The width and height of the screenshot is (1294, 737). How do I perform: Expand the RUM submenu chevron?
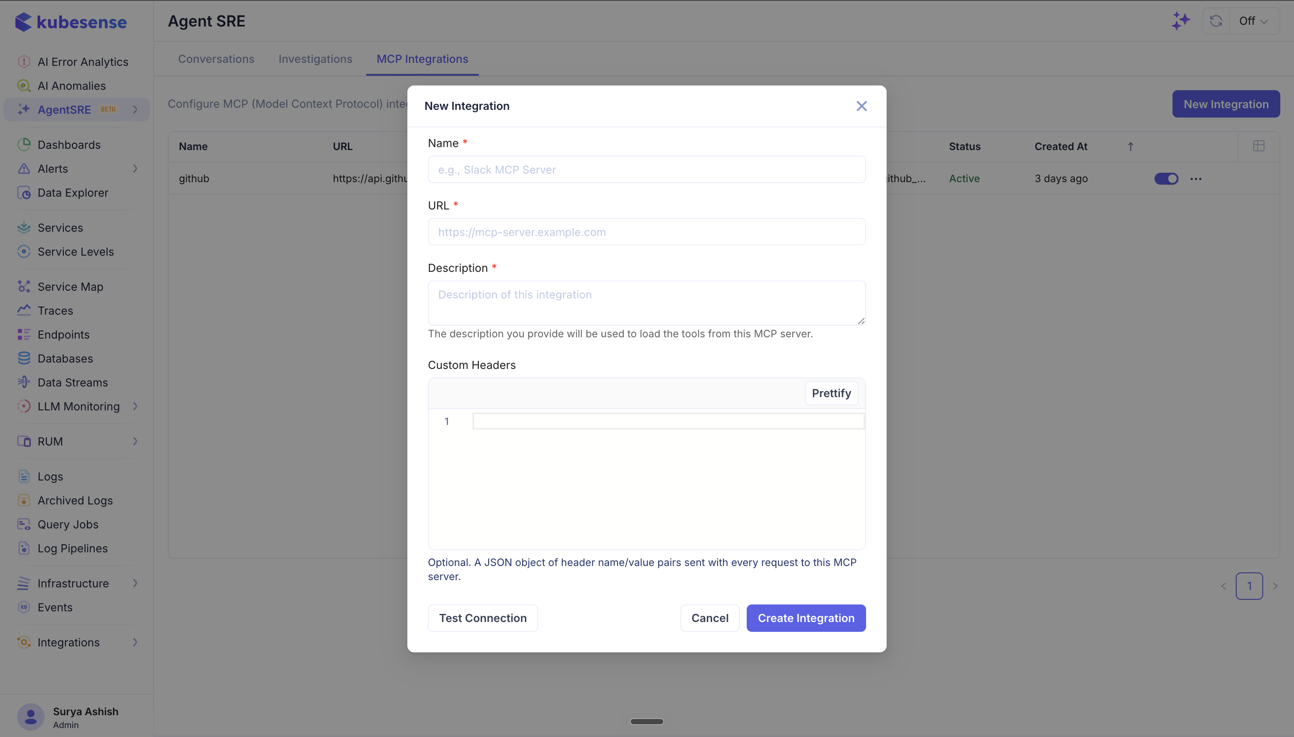[x=135, y=442]
